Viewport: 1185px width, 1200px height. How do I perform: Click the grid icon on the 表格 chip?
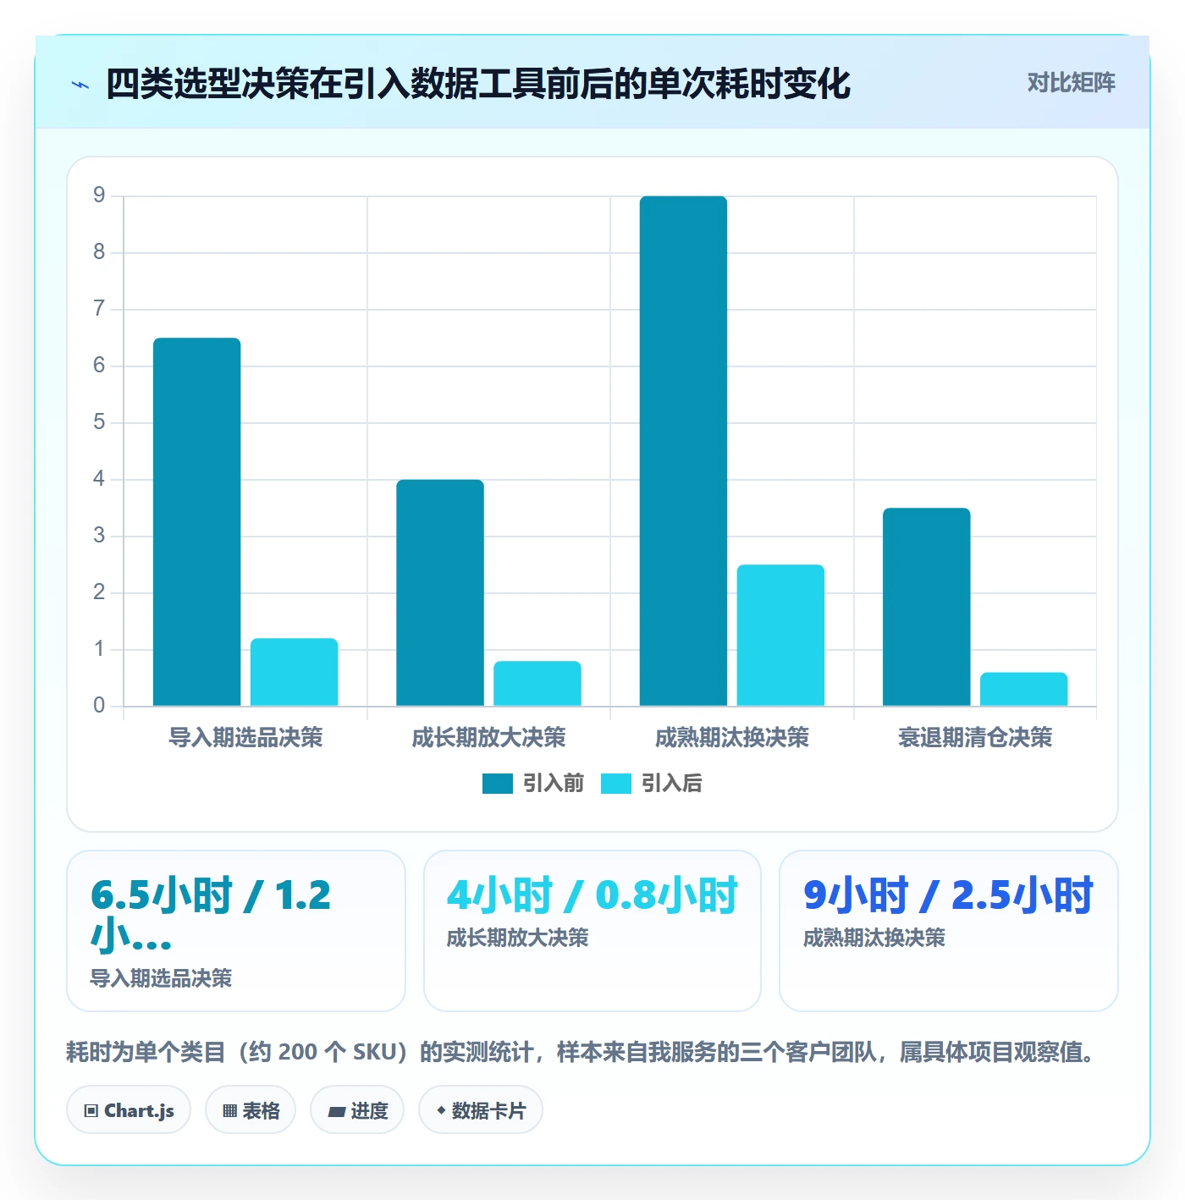[x=229, y=1111]
